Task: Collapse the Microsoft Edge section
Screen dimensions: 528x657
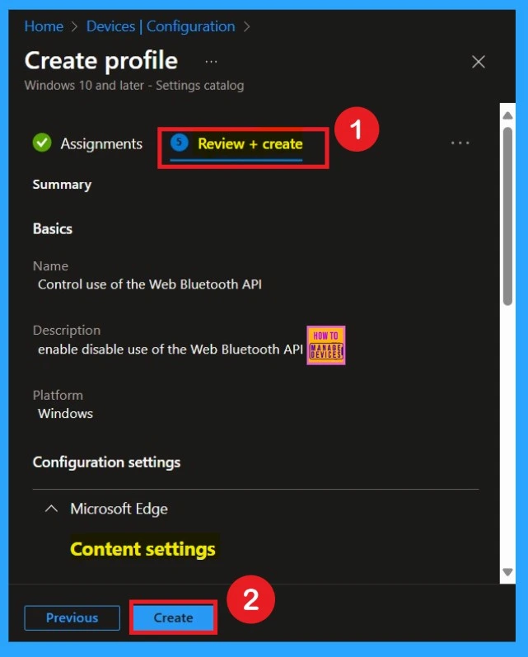Action: coord(51,509)
